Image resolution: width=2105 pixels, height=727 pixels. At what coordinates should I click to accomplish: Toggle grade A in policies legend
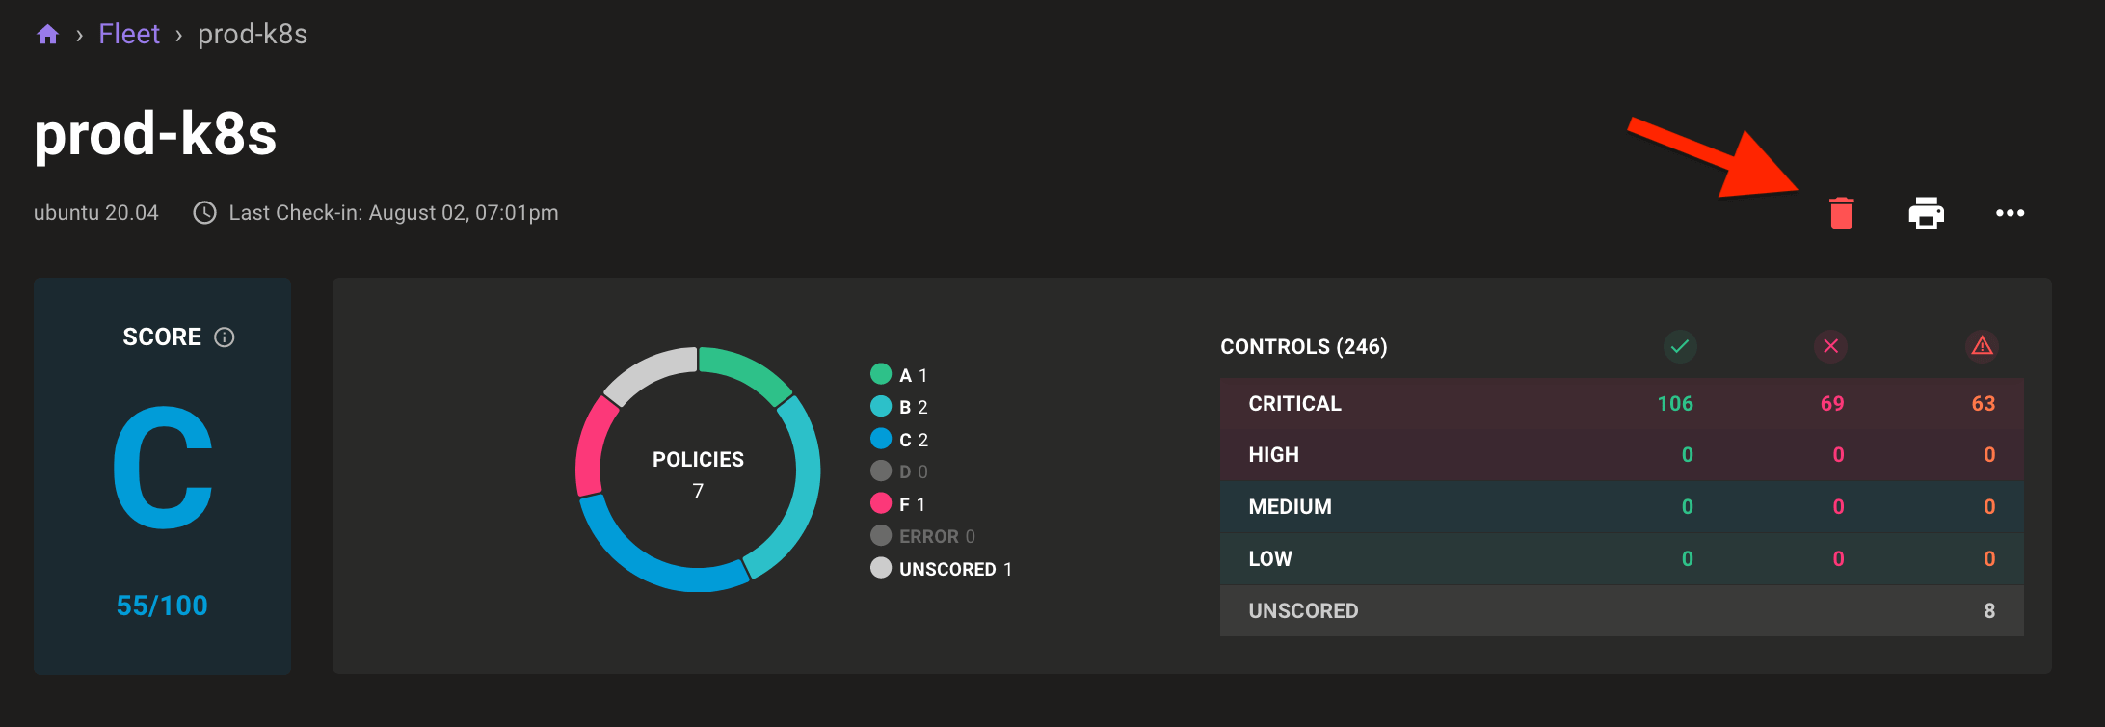pos(898,375)
